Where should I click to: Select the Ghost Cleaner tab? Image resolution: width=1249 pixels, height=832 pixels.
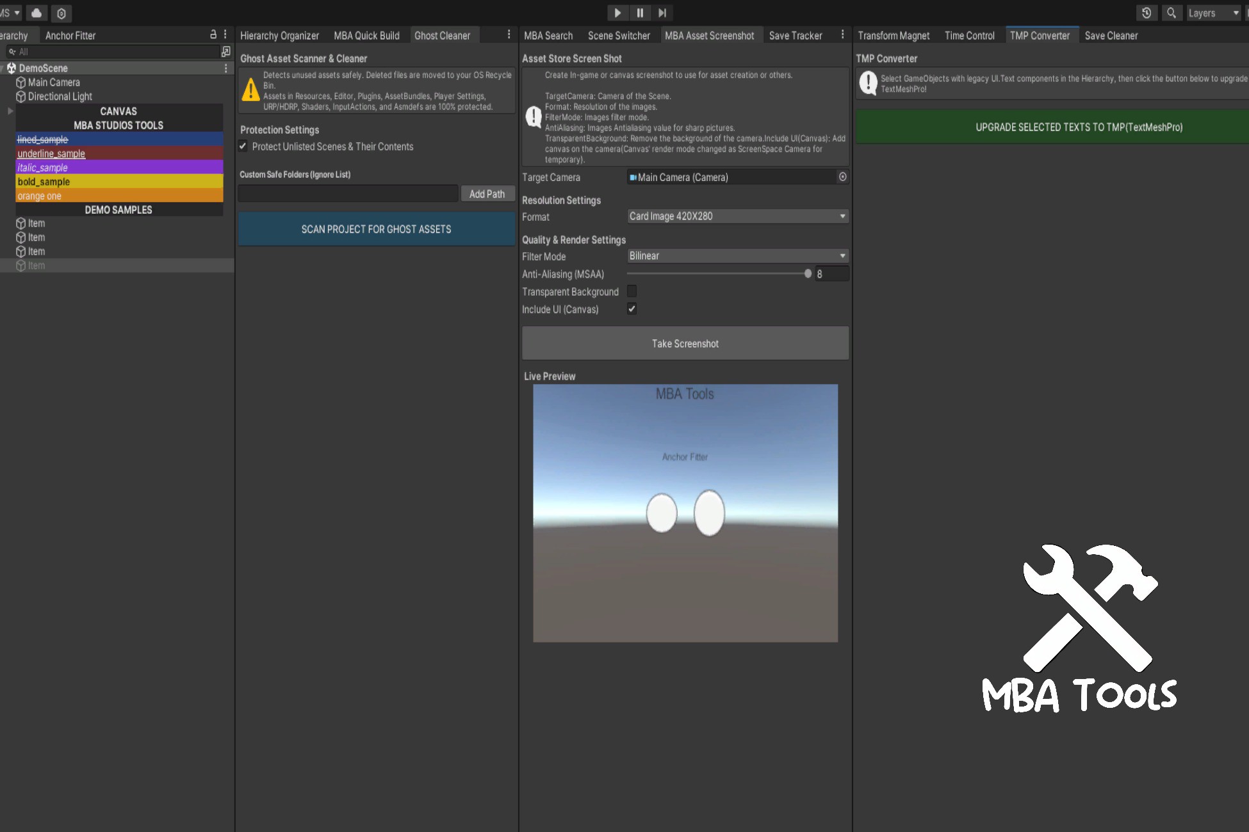pyautogui.click(x=442, y=35)
